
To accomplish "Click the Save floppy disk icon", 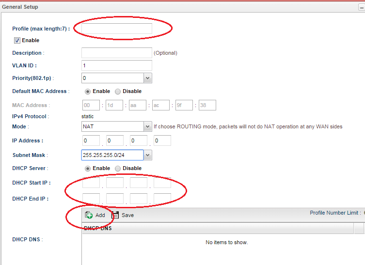I will coord(115,215).
